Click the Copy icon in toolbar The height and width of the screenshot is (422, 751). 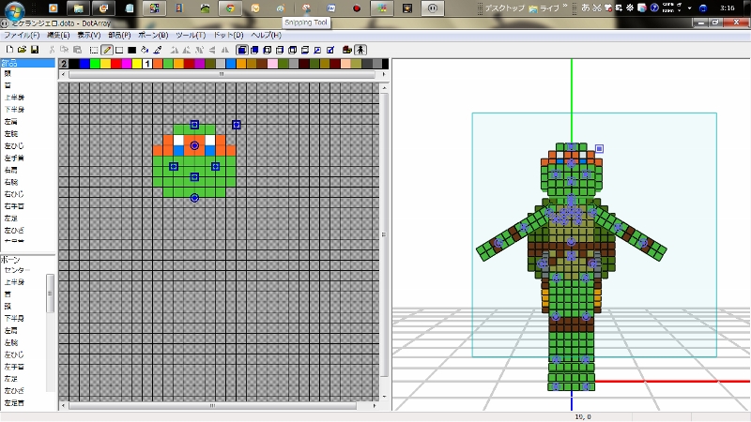coord(65,50)
